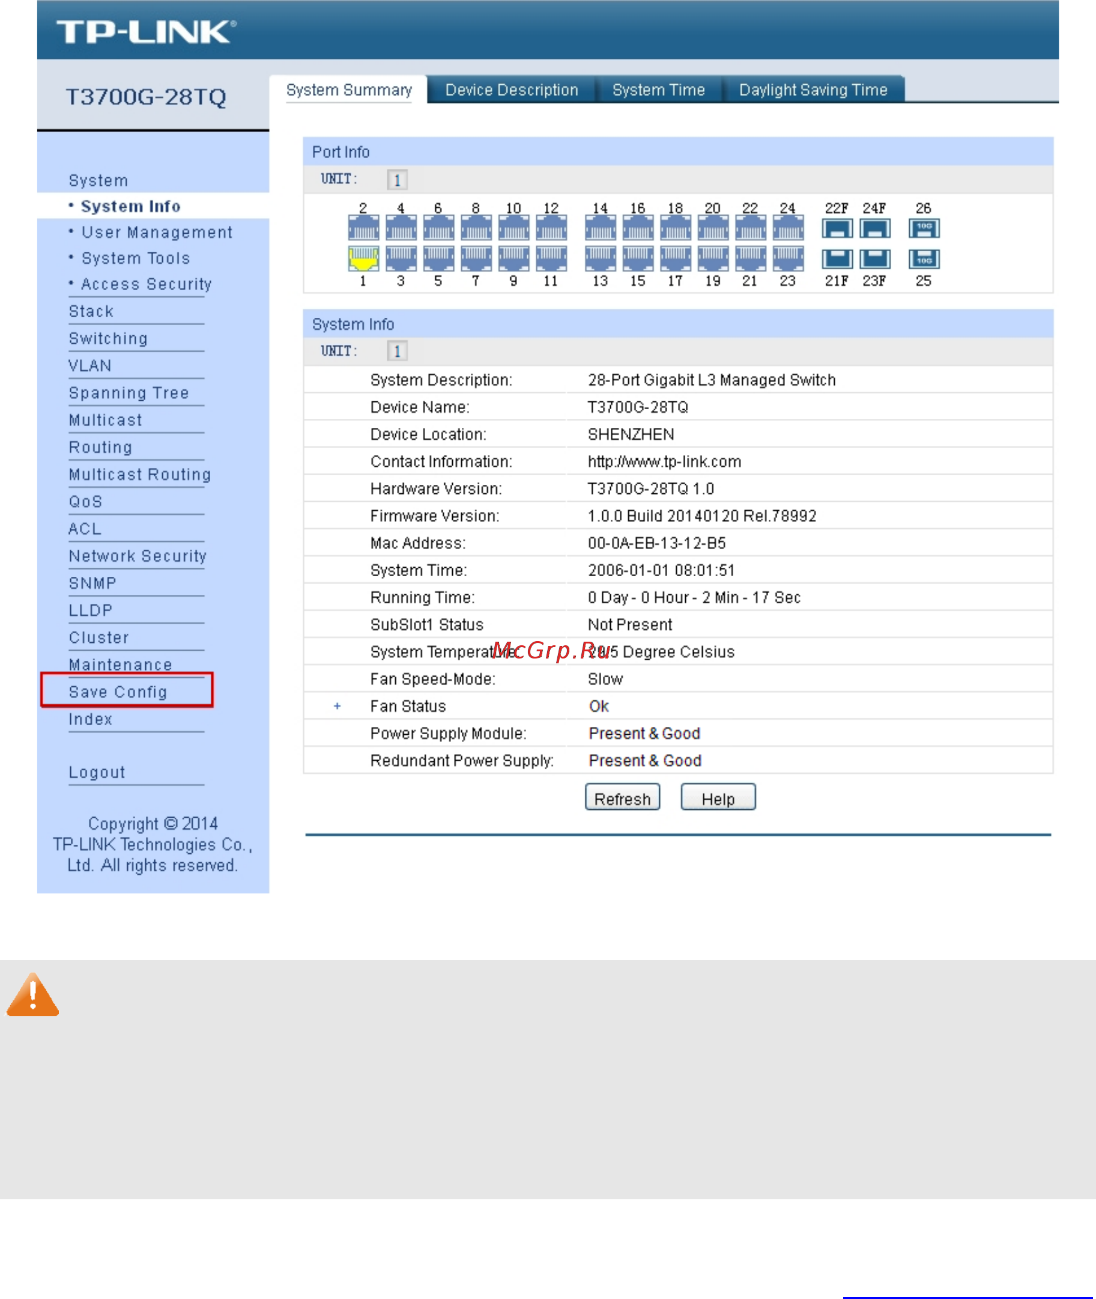Open Stack menu
Viewport: 1096px width, 1299px height.
91,311
